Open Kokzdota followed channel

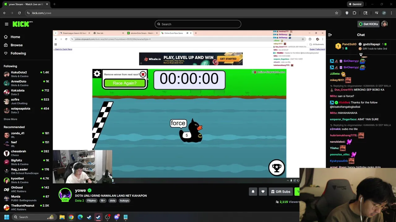(26, 92)
